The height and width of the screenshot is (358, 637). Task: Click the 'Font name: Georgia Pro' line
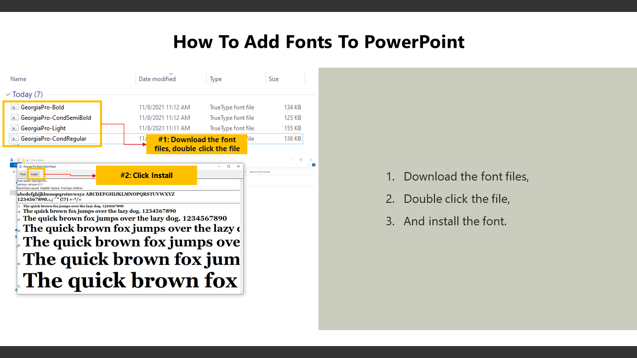click(x=31, y=181)
